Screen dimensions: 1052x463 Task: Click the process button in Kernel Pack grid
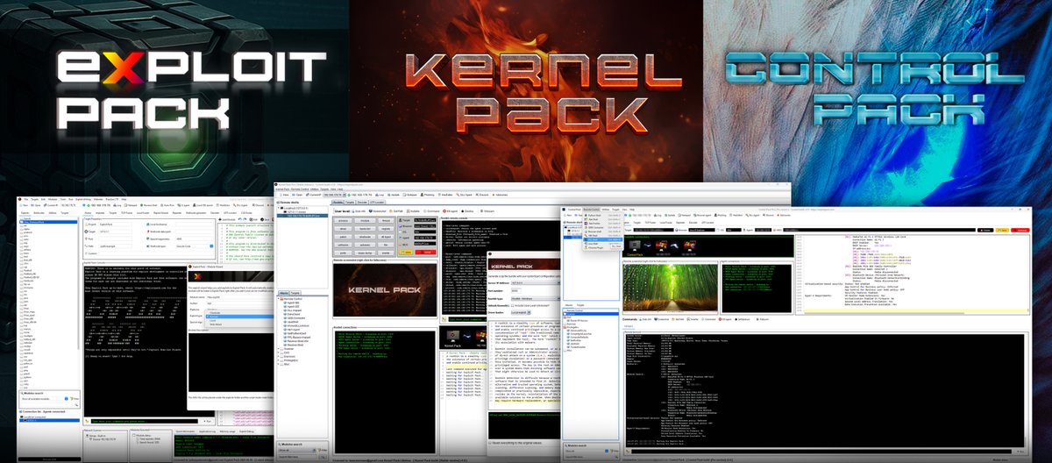click(x=343, y=220)
